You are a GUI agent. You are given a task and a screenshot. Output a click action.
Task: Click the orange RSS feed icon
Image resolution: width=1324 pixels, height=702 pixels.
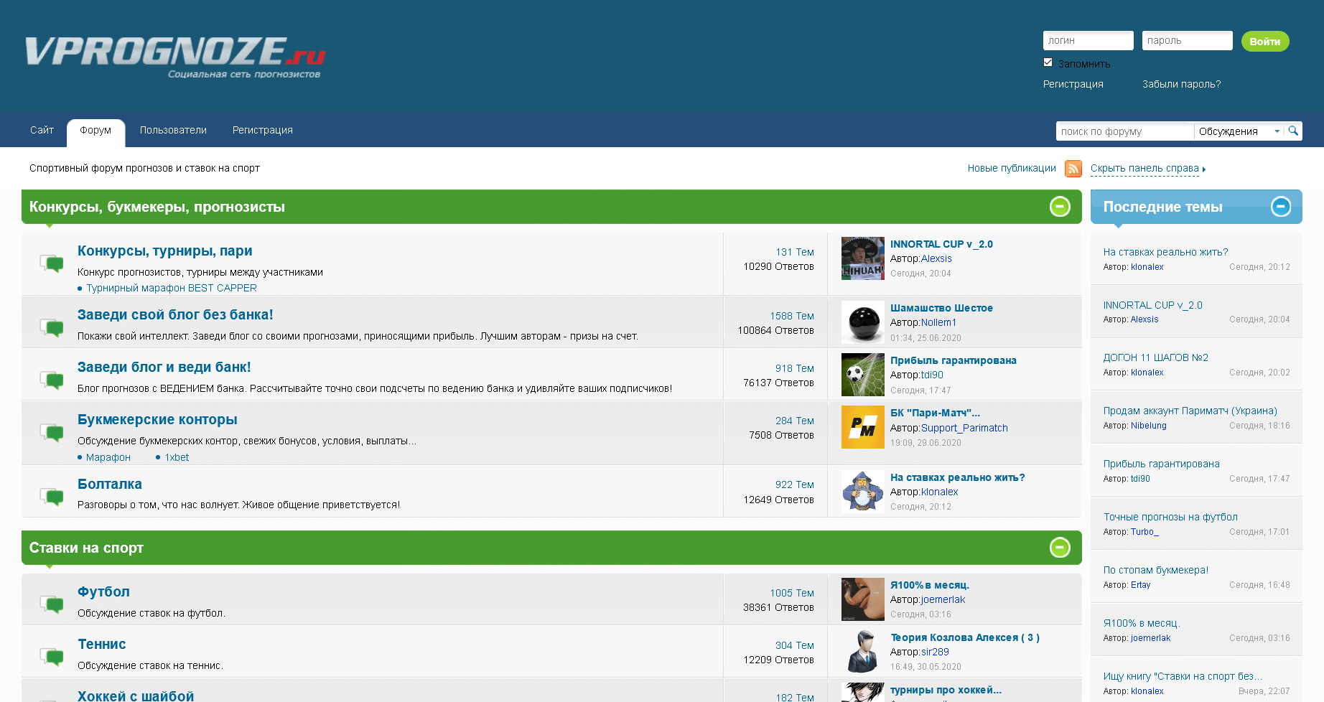tap(1073, 169)
